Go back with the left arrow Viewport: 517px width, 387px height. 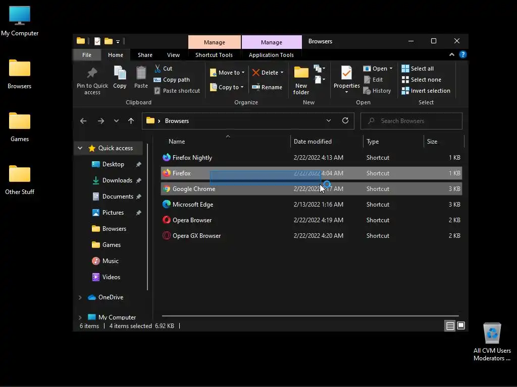[x=83, y=121]
